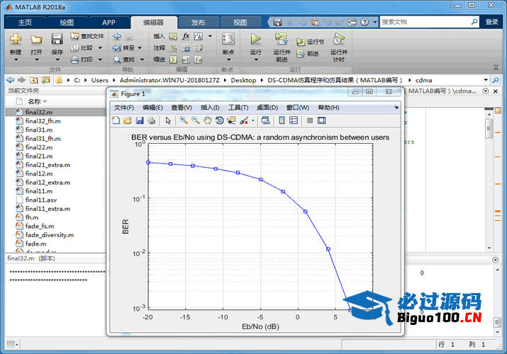Run the script with the green 运行 arrow
This screenshot has height=354, width=507.
255,39
